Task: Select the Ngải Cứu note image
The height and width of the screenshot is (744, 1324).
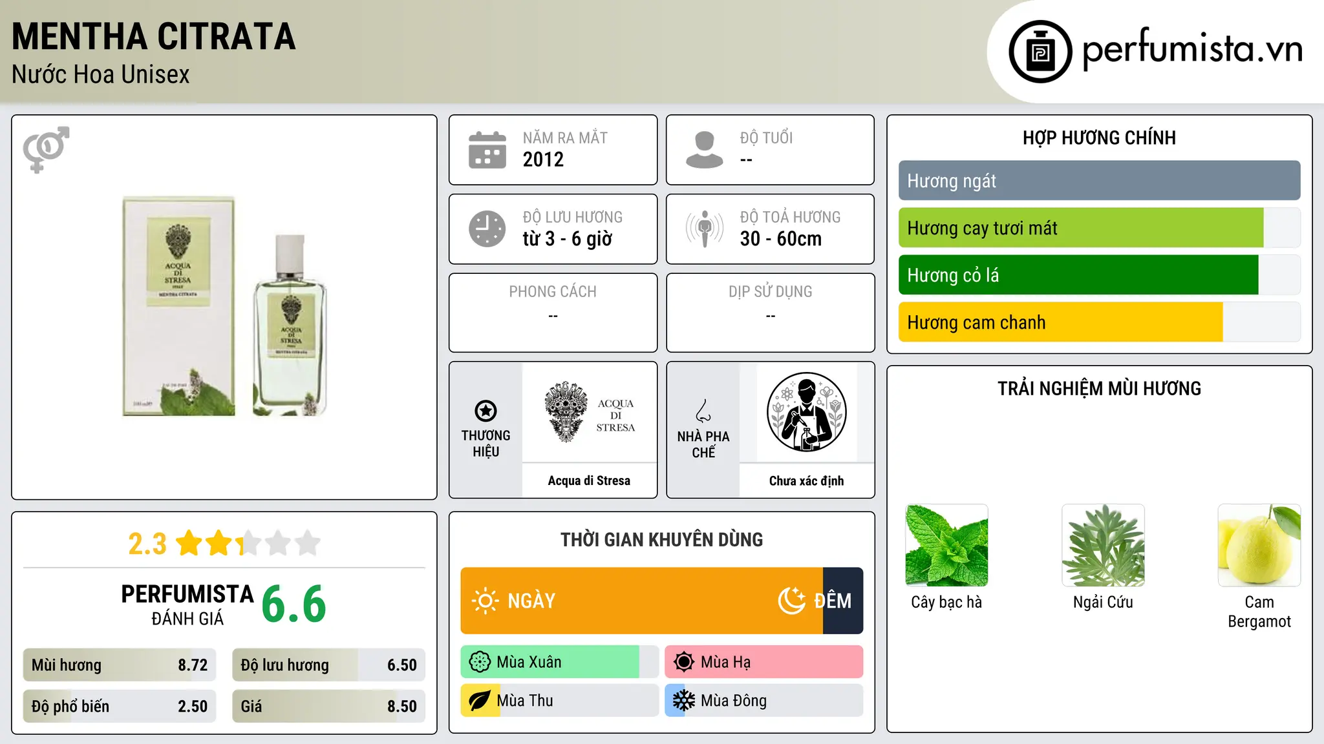Action: (x=1103, y=545)
